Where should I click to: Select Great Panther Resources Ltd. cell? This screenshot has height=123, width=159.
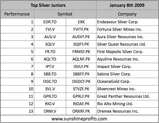click(127, 96)
